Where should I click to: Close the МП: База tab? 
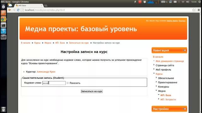[41, 6]
